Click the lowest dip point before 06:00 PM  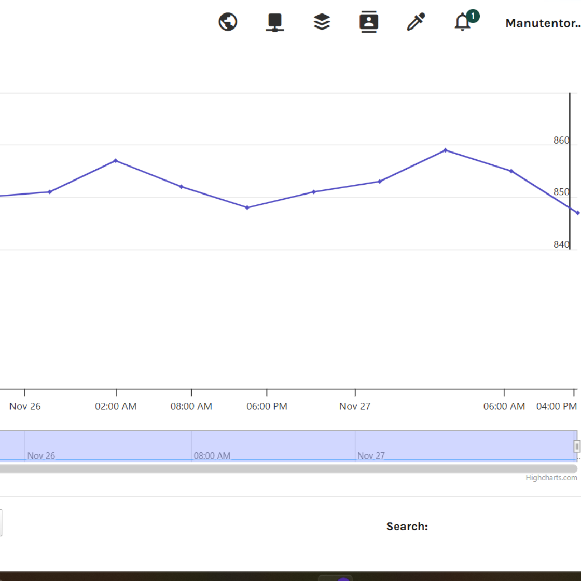[247, 208]
